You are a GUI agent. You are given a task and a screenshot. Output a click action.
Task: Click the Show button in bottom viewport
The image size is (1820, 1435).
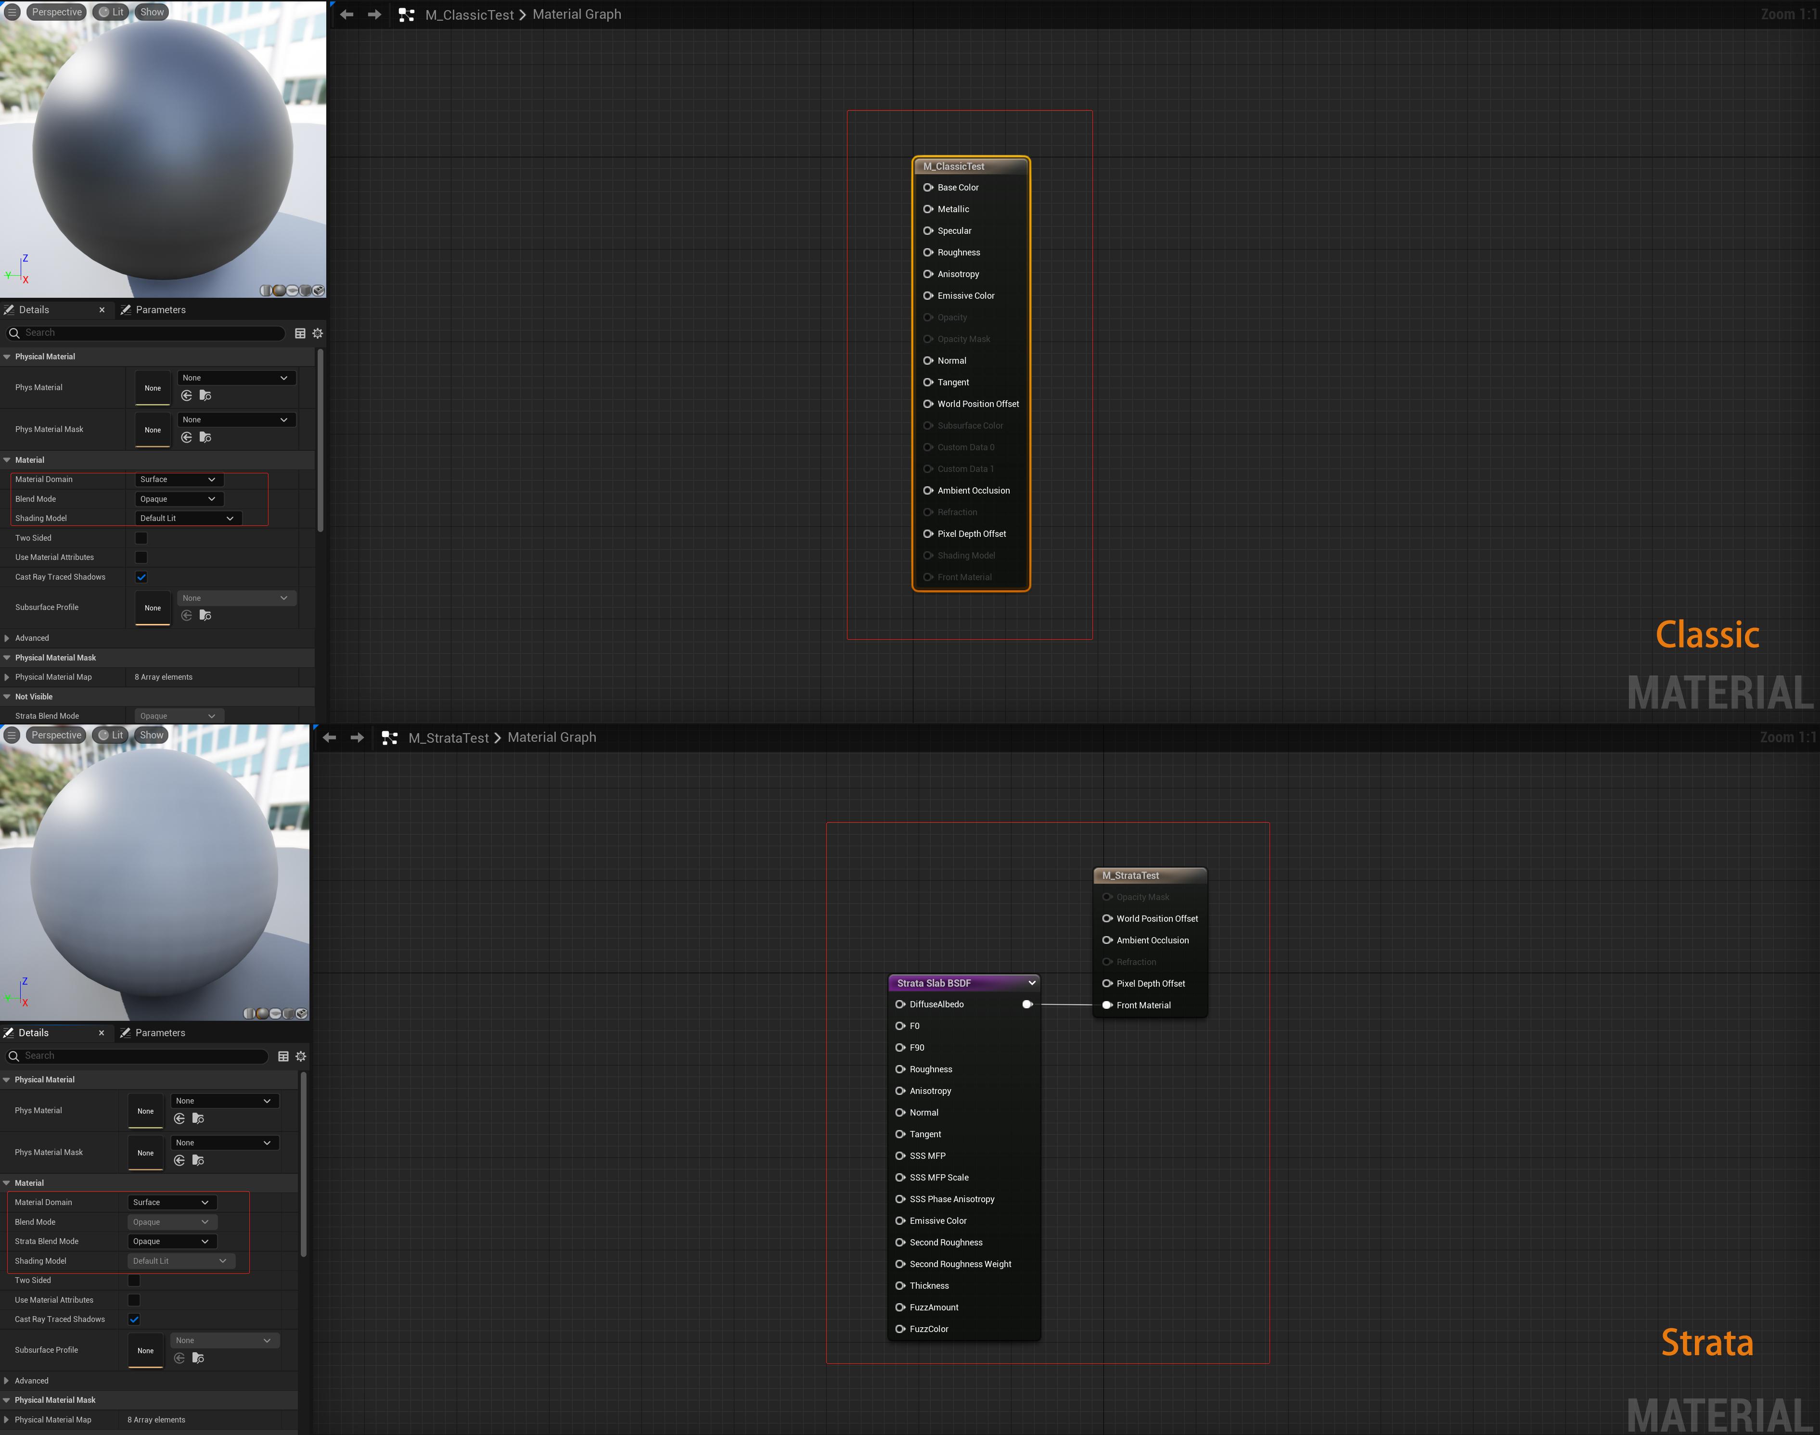(151, 735)
